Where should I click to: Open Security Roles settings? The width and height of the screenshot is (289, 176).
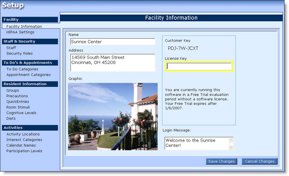click(x=20, y=53)
